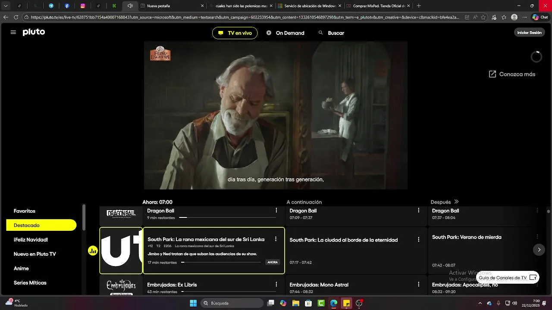Image resolution: width=552 pixels, height=310 pixels.
Task: Open options for Dragon Ball 07:37 - 08:04
Action: (x=537, y=210)
